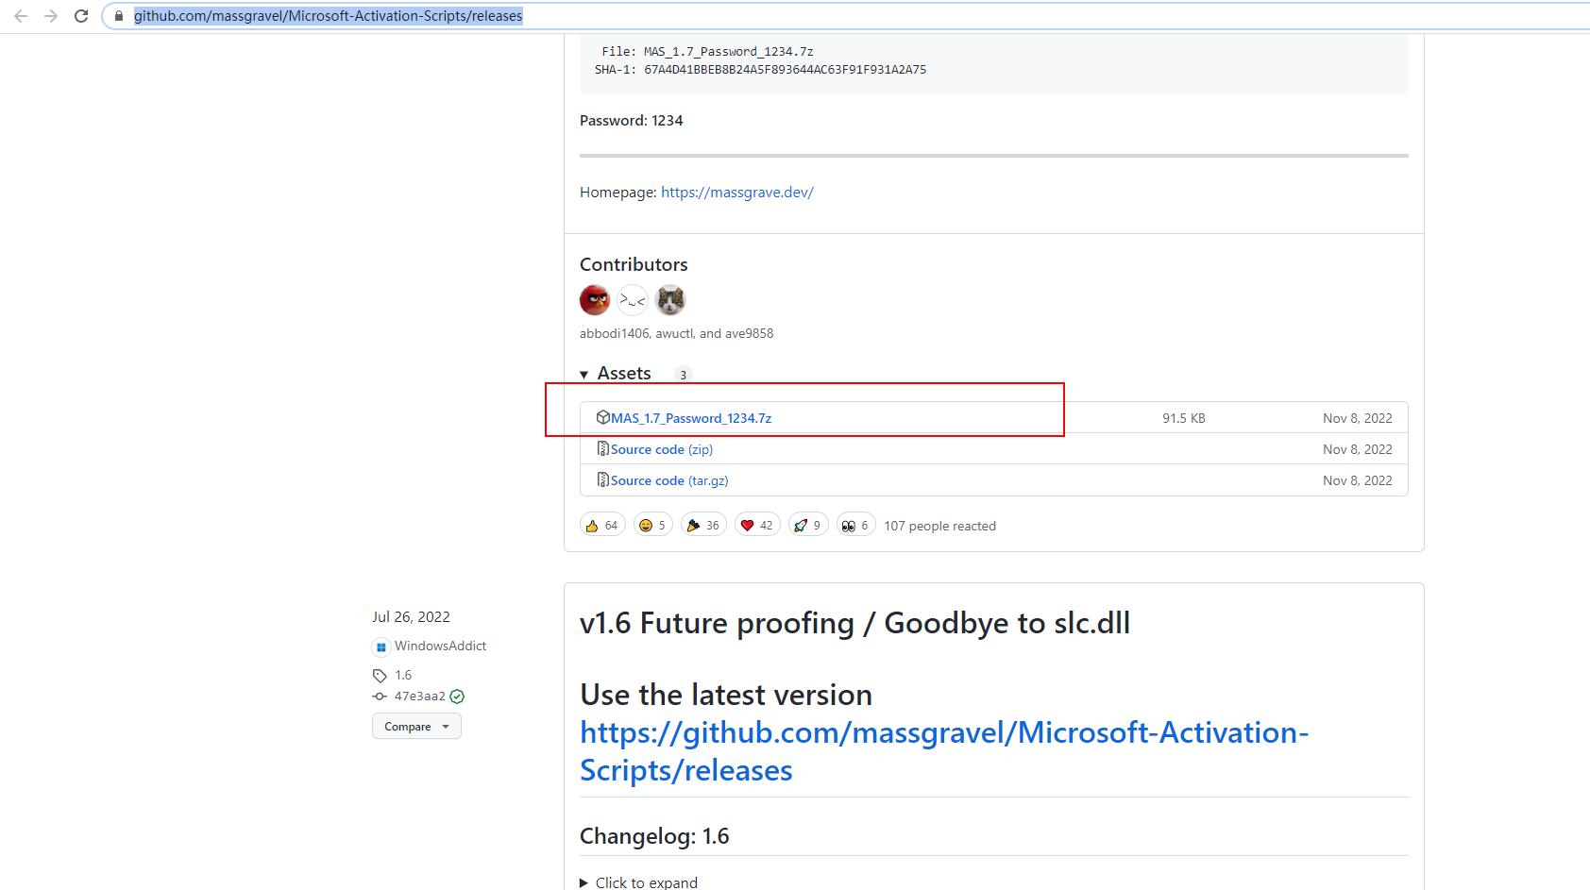React with thumbs up (64)
The image size is (1590, 890).
[602, 525]
